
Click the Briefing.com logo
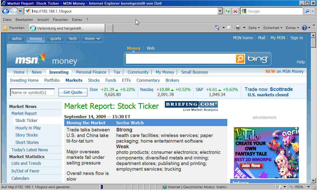[x=191, y=106]
